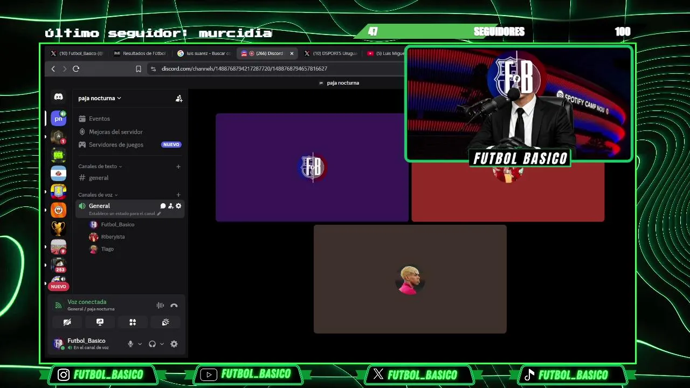Image resolution: width=690 pixels, height=388 pixels.
Task: Select the 'pn' paja nocturna server icon
Action: pyautogui.click(x=58, y=119)
